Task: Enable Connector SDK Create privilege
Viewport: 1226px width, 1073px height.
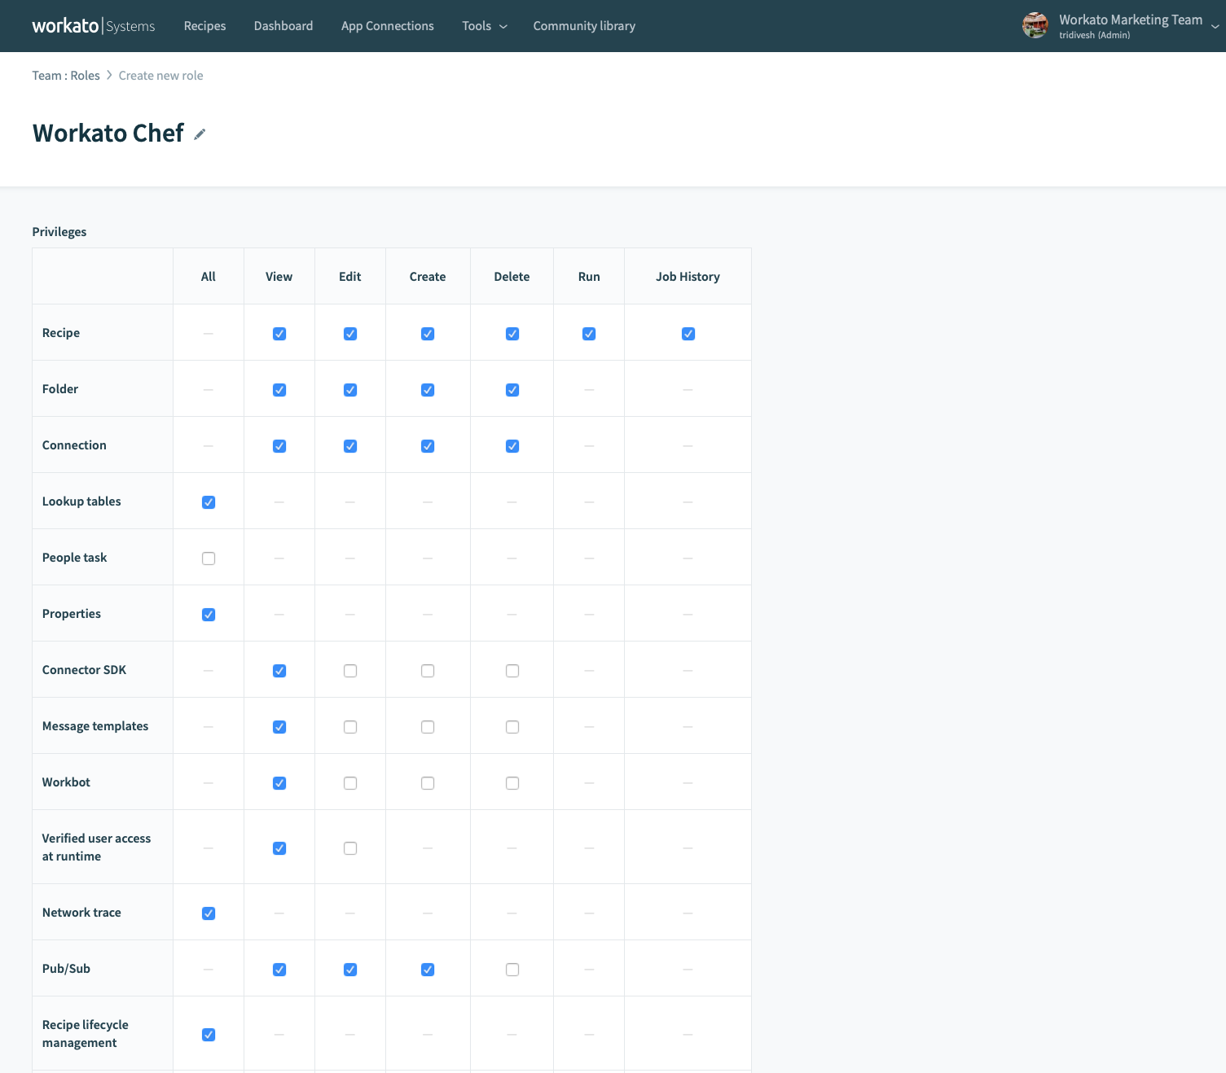Action: [428, 671]
